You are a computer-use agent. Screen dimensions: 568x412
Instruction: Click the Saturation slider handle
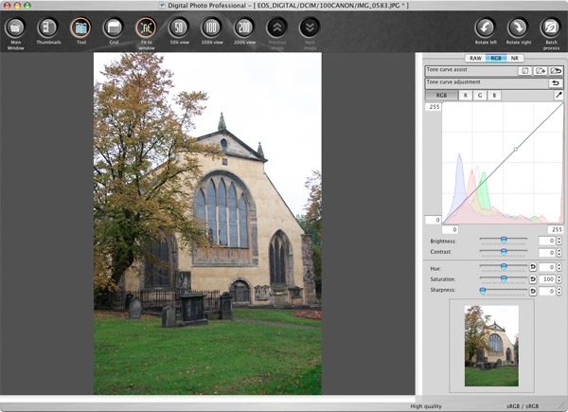(504, 278)
